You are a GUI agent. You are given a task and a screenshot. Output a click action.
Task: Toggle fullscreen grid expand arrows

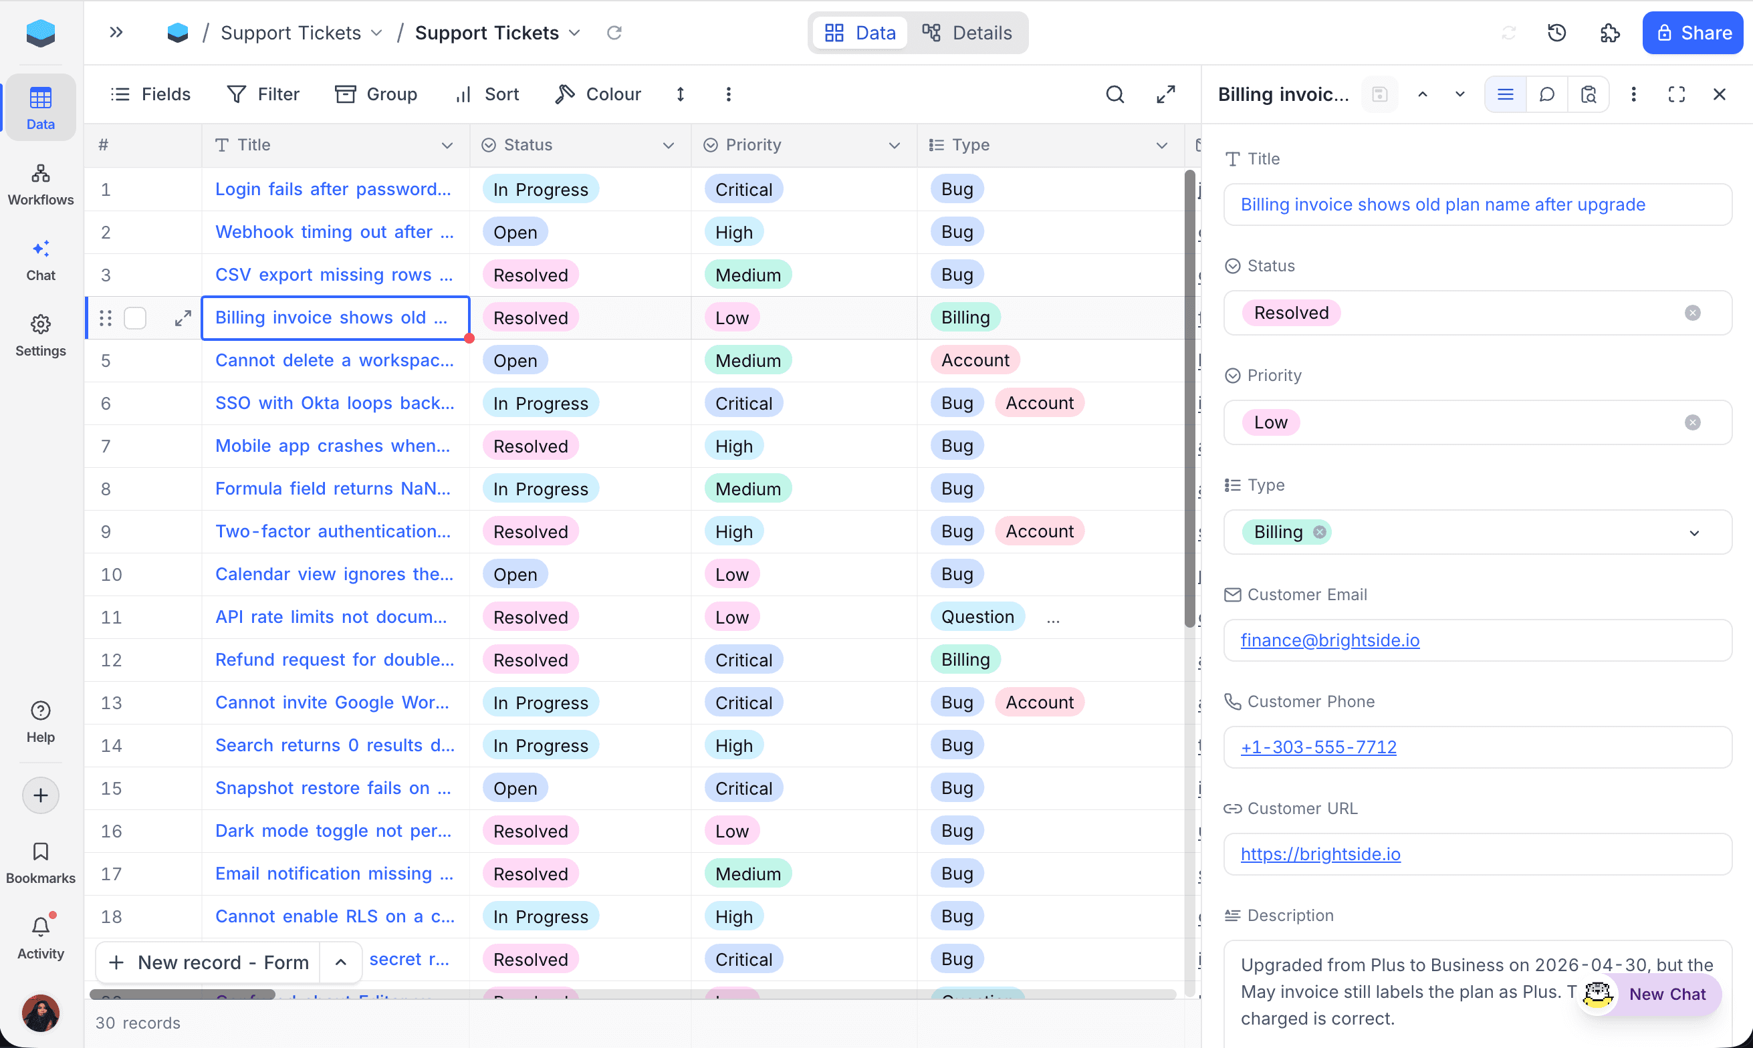(x=1165, y=94)
